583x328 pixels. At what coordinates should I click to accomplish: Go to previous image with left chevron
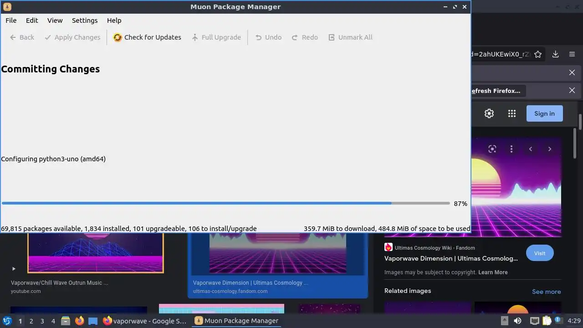pyautogui.click(x=531, y=149)
